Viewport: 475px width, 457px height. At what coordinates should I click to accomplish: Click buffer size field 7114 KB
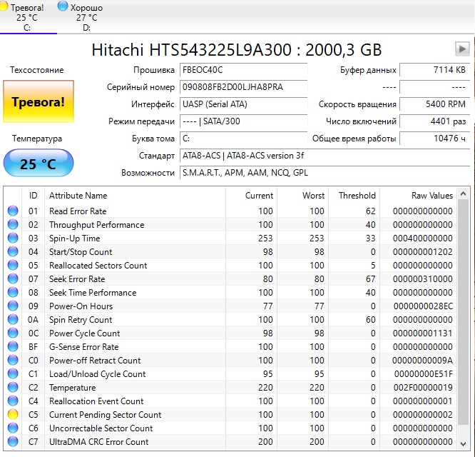435,70
